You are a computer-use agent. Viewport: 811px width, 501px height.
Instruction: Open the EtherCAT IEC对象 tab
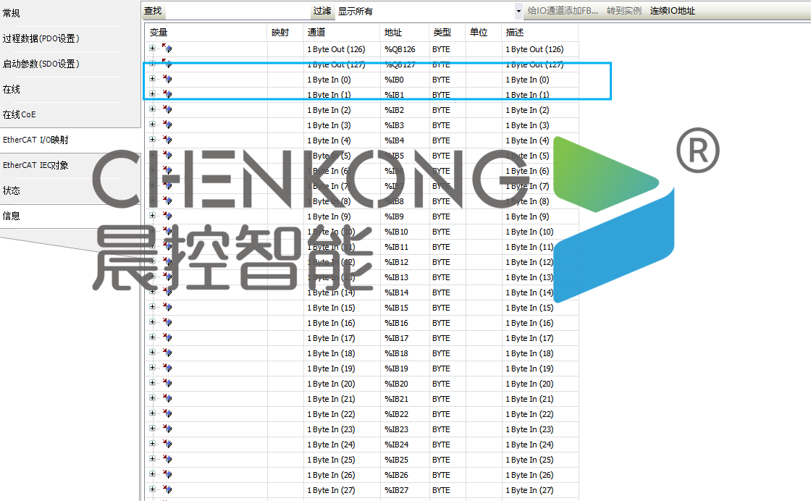pyautogui.click(x=35, y=165)
